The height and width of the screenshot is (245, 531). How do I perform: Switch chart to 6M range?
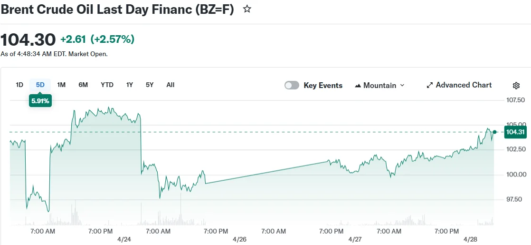point(83,85)
